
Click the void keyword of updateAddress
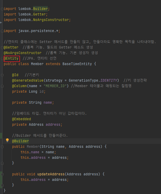[x=31, y=174]
